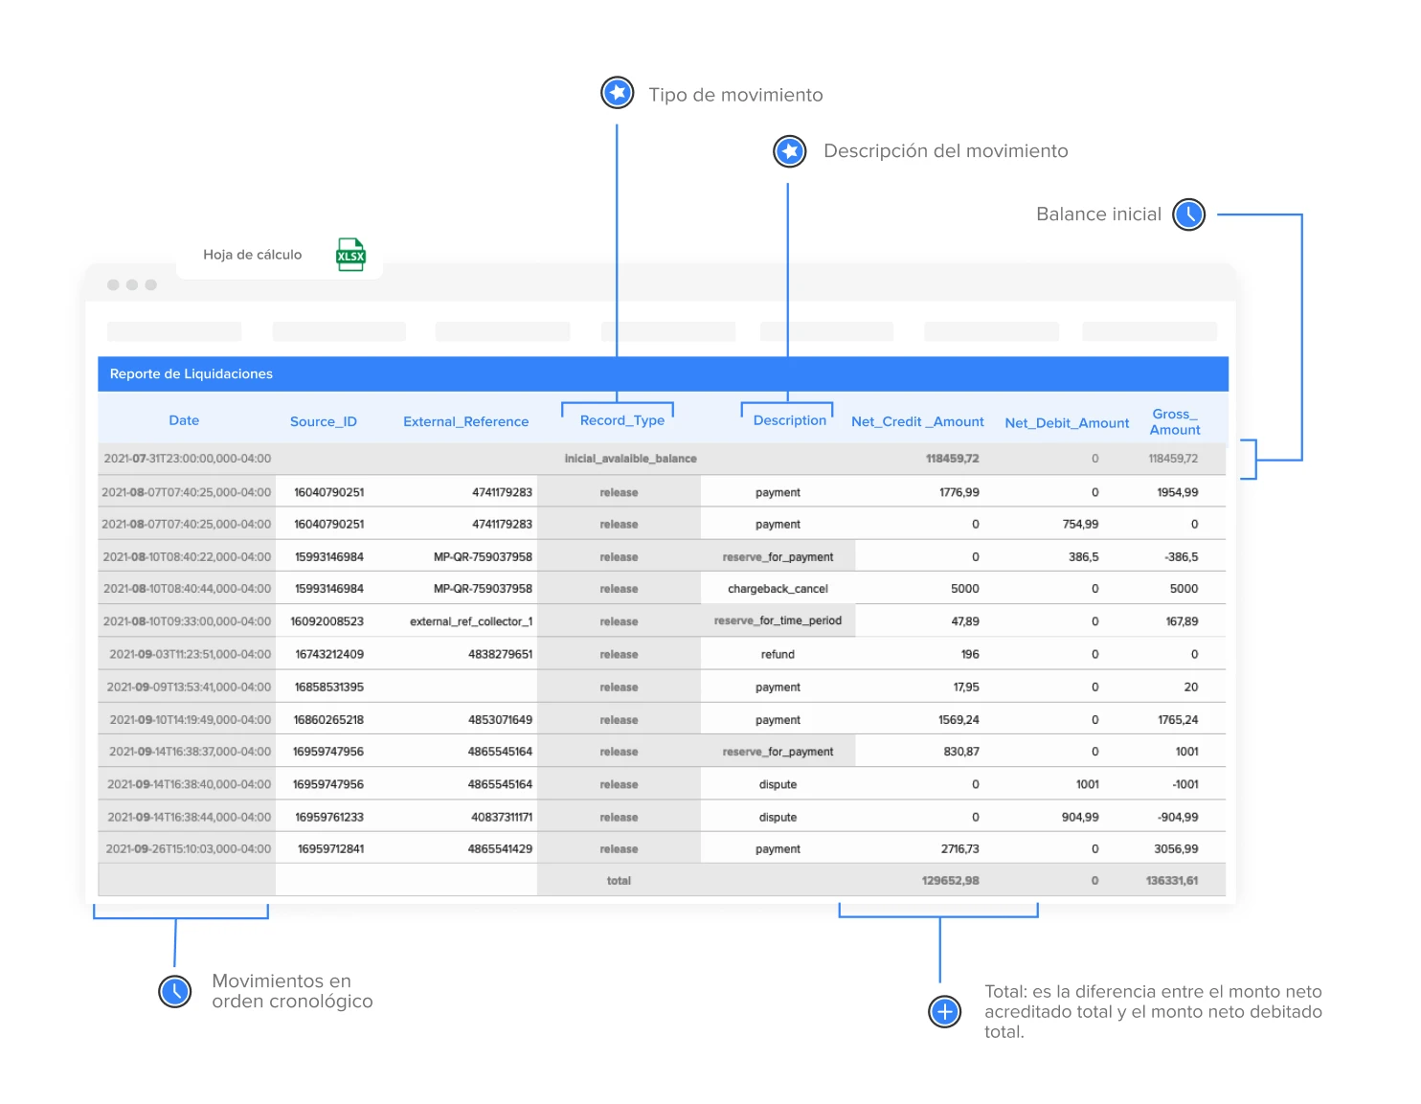Image resolution: width=1421 pixels, height=1104 pixels.
Task: Select the reserve_for_time_period description cell
Action: (778, 620)
